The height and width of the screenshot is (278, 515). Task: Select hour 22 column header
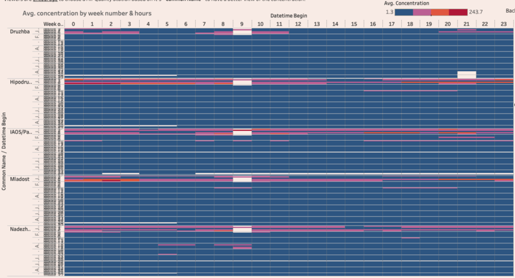pyautogui.click(x=485, y=24)
